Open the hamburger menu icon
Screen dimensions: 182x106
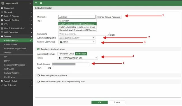36,3
